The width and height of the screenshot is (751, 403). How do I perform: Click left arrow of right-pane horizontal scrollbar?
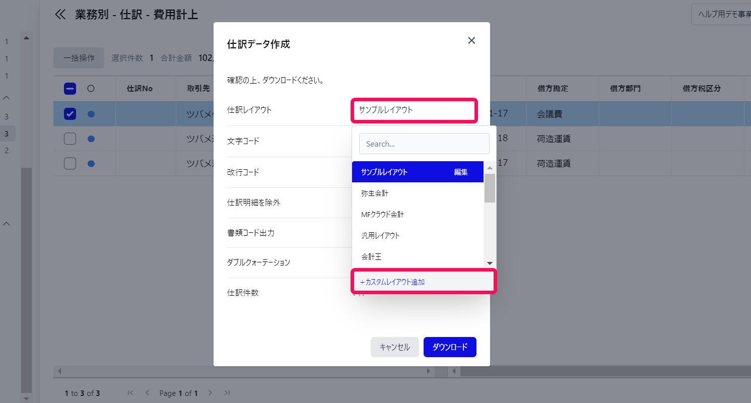pyautogui.click(x=454, y=372)
